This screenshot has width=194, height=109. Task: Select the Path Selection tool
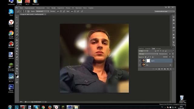point(17,63)
